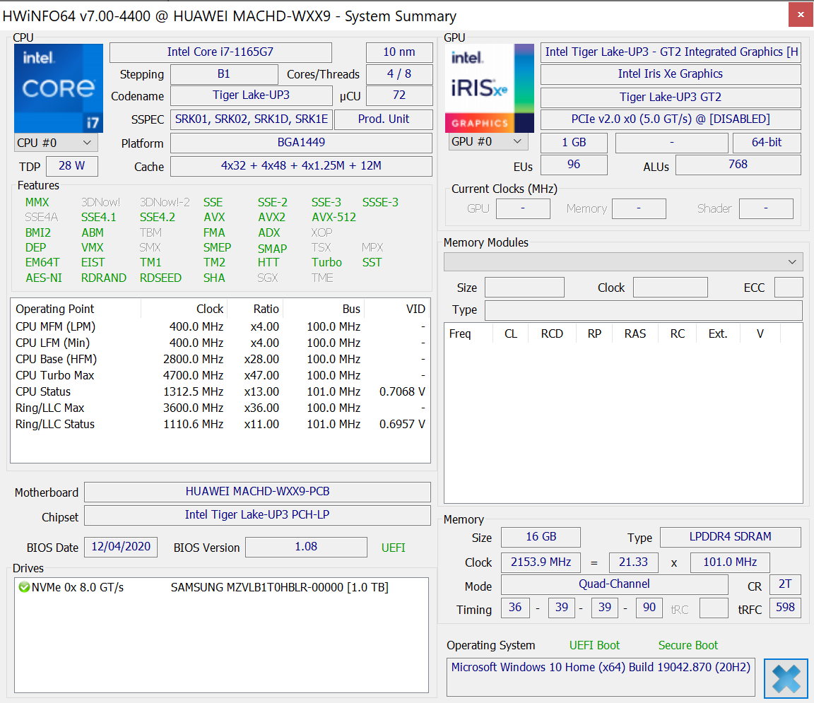Select the CPU Base (HFM) row

coord(220,360)
